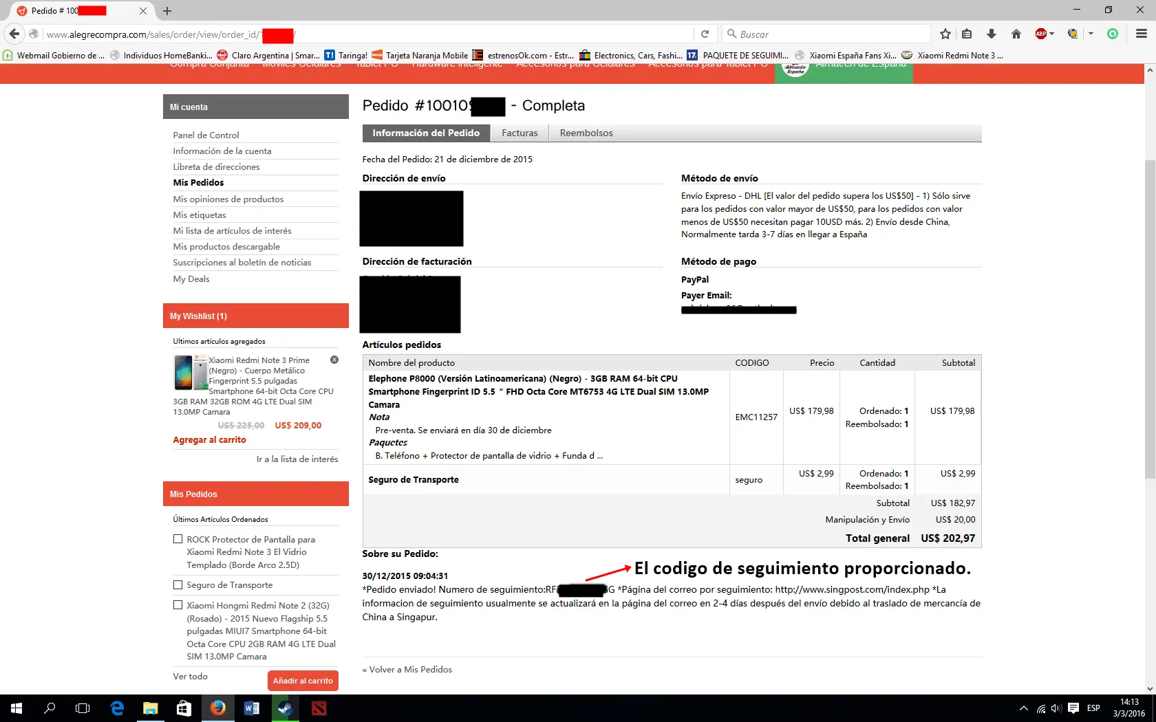Follow the Ir a la lista de interés link
The width and height of the screenshot is (1156, 722).
pos(297,459)
